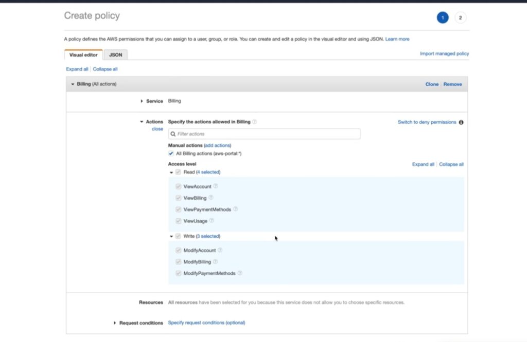Collapse the Read access level arrow
This screenshot has width=527, height=342.
[171, 173]
